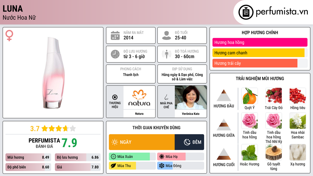Click the Verônica Kato name caption
313x176 pixels.
(191, 114)
